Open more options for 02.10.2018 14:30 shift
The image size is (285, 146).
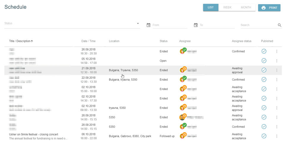click(x=277, y=99)
